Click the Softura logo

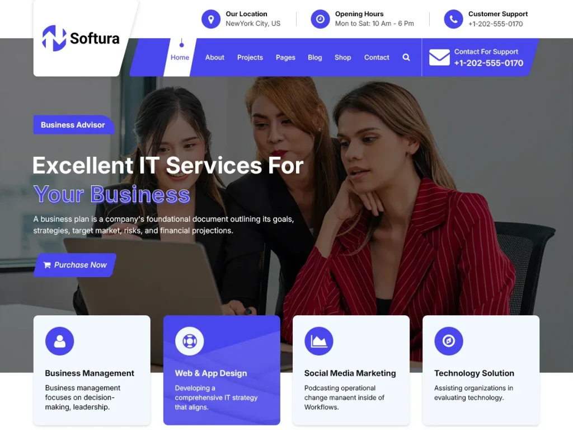[x=81, y=38]
